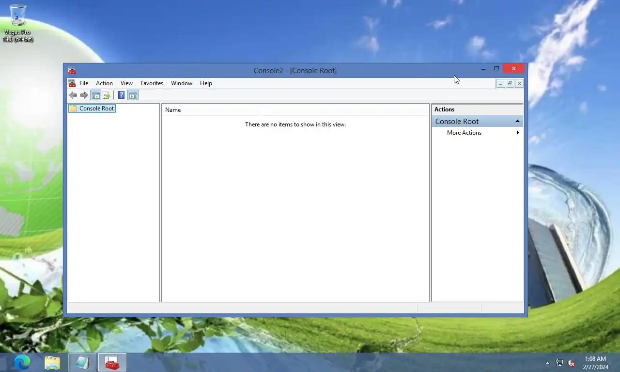Viewport: 620px width, 372px height.
Task: Open the taskbar clock and date
Action: click(595, 363)
